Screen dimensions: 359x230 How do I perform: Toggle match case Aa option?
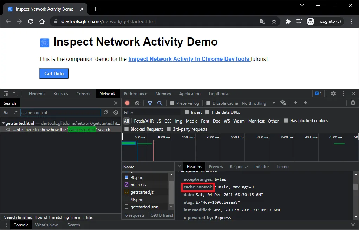(x=6, y=112)
